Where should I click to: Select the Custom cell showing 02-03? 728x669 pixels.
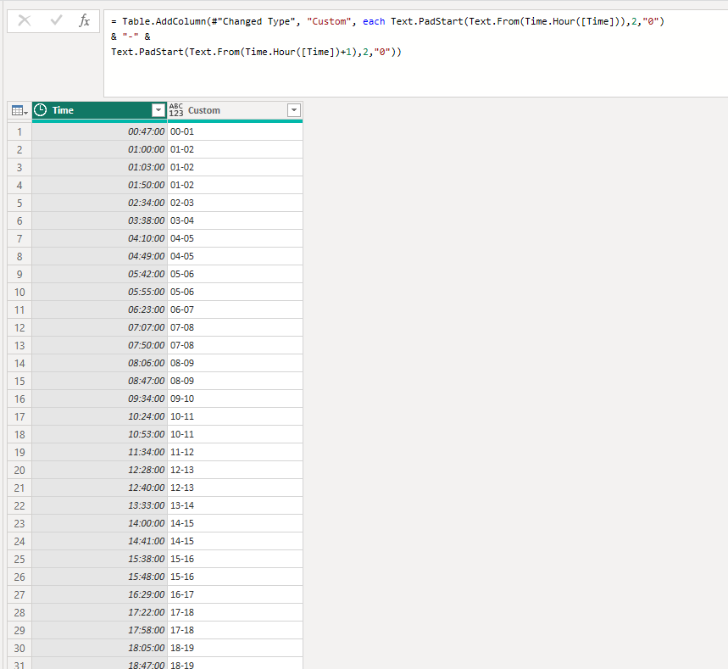click(235, 203)
